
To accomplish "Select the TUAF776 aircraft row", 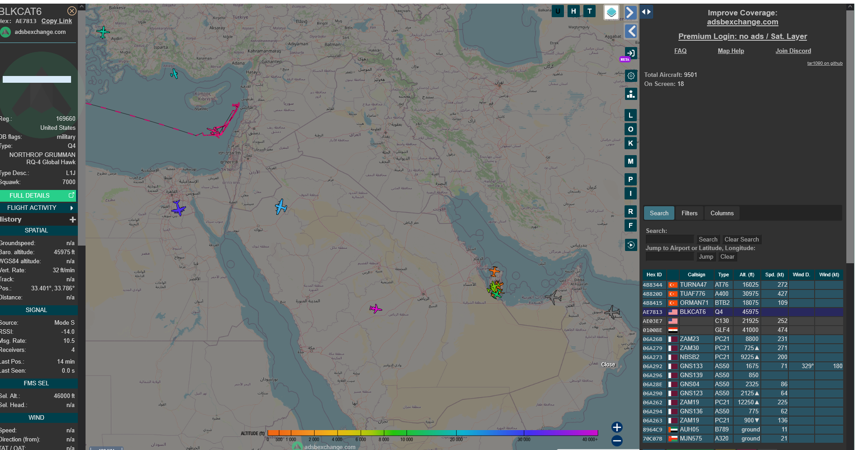I will tap(742, 294).
